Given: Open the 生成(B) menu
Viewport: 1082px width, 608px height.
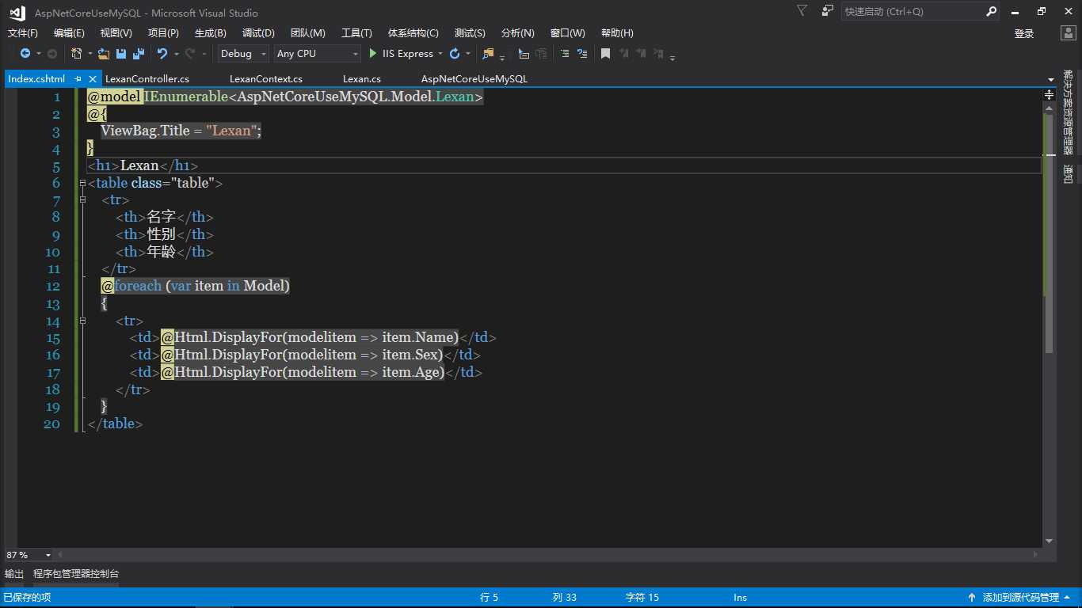Looking at the screenshot, I should click(x=210, y=32).
